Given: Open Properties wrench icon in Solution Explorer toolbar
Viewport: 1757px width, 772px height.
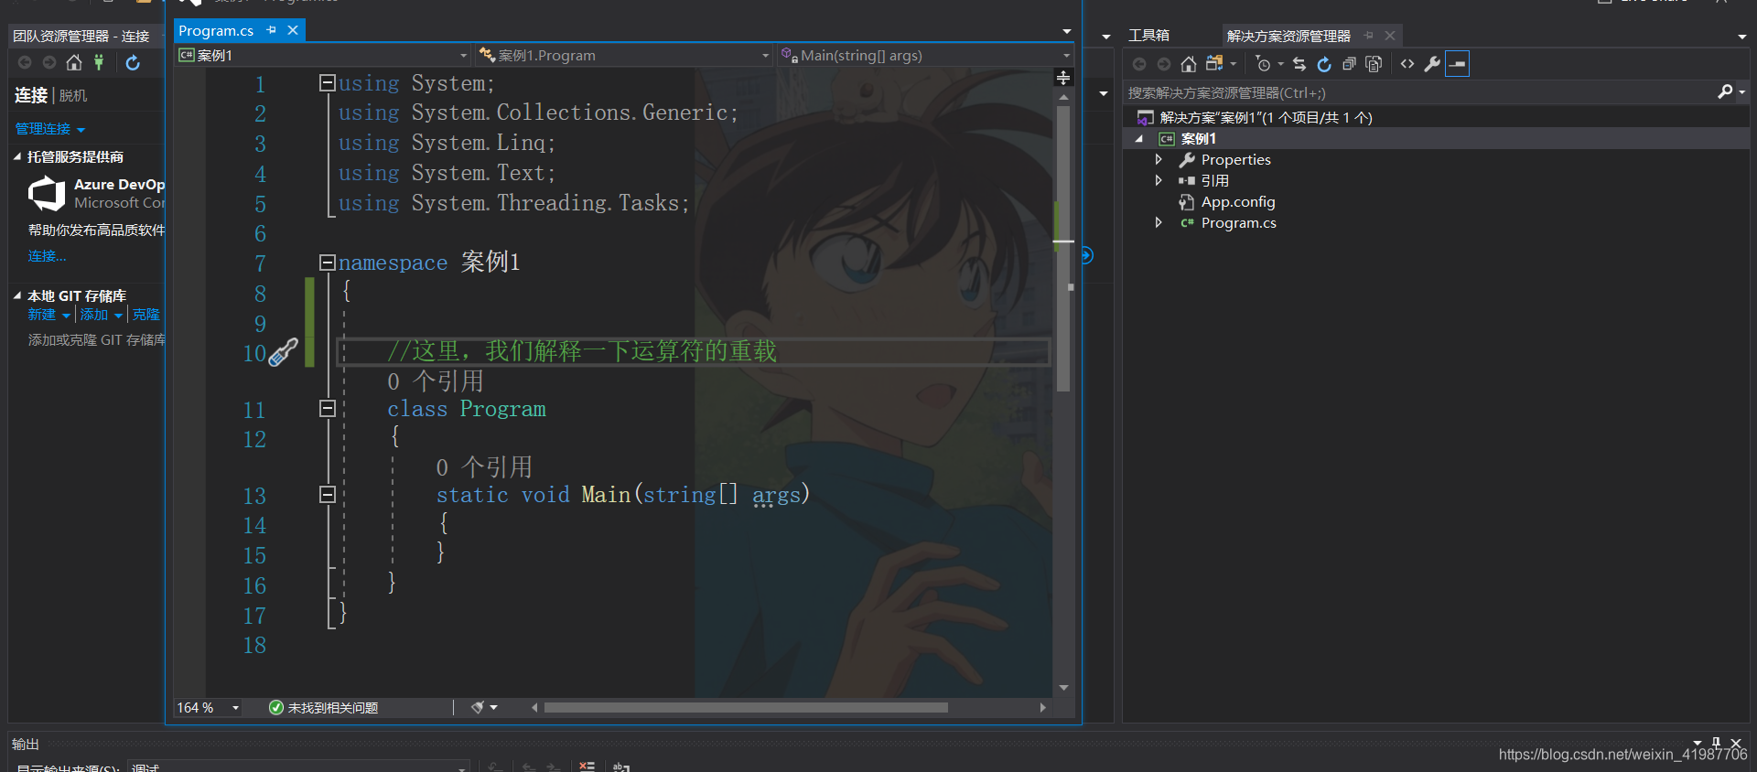Looking at the screenshot, I should pyautogui.click(x=1432, y=64).
